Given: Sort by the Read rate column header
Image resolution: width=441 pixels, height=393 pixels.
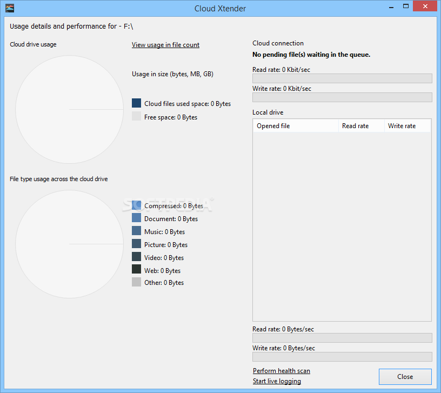Looking at the screenshot, I should [x=362, y=126].
